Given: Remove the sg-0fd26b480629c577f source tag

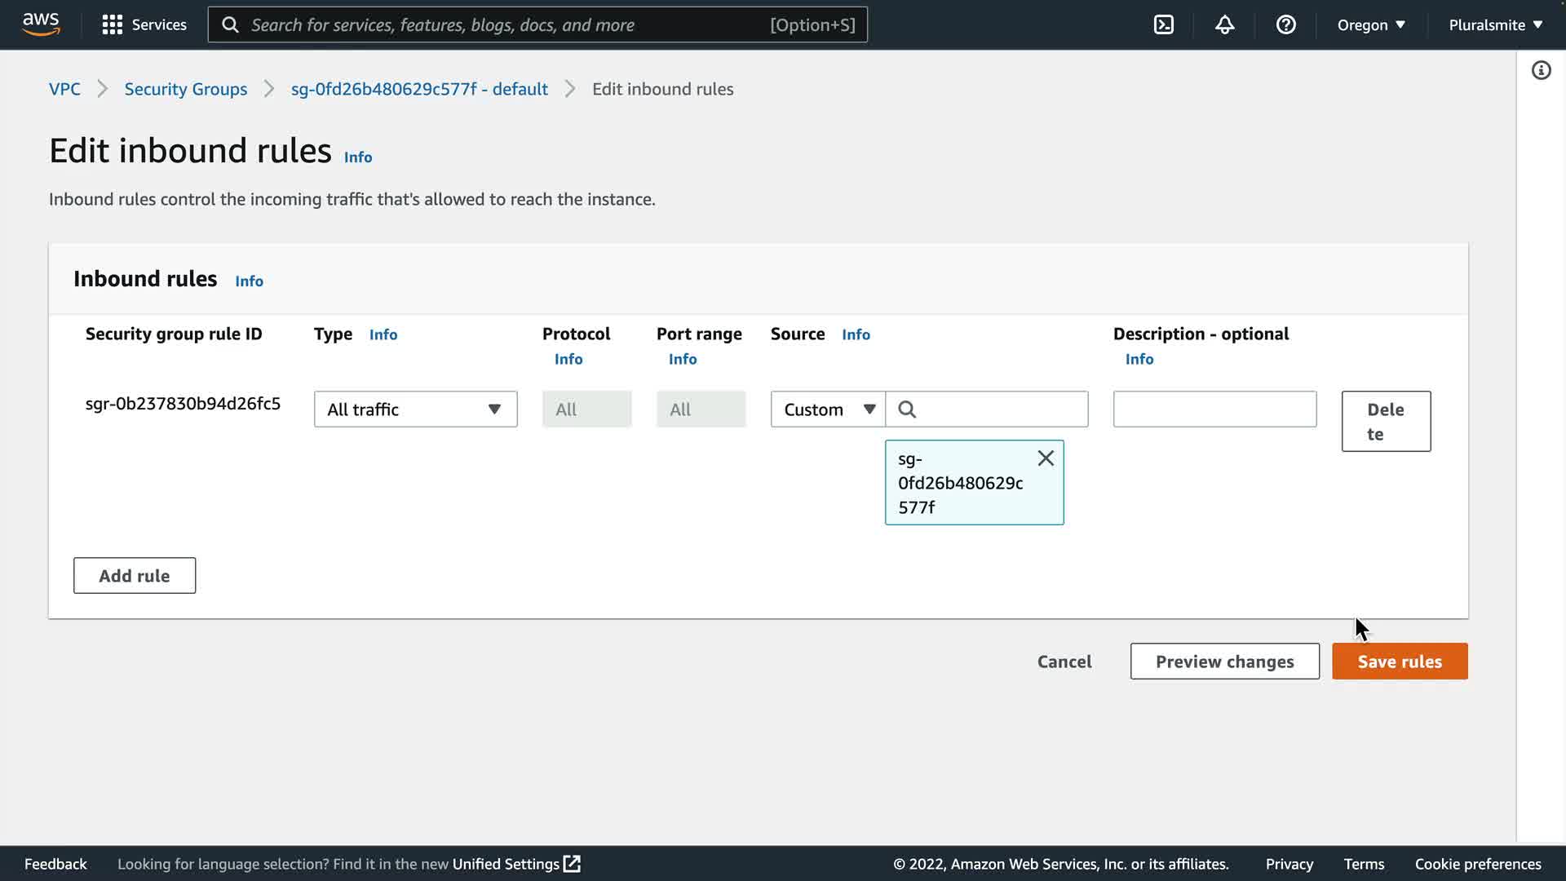Looking at the screenshot, I should pos(1046,458).
